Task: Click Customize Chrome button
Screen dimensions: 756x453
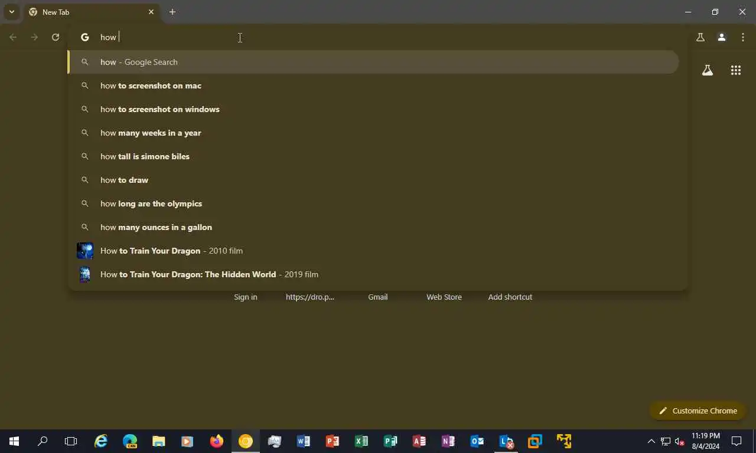Action: pos(698,411)
